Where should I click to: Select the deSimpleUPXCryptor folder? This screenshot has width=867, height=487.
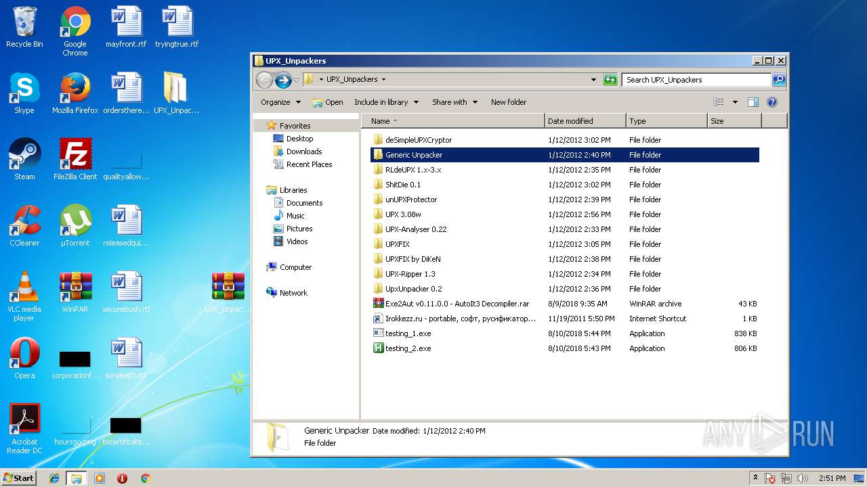coord(565,140)
